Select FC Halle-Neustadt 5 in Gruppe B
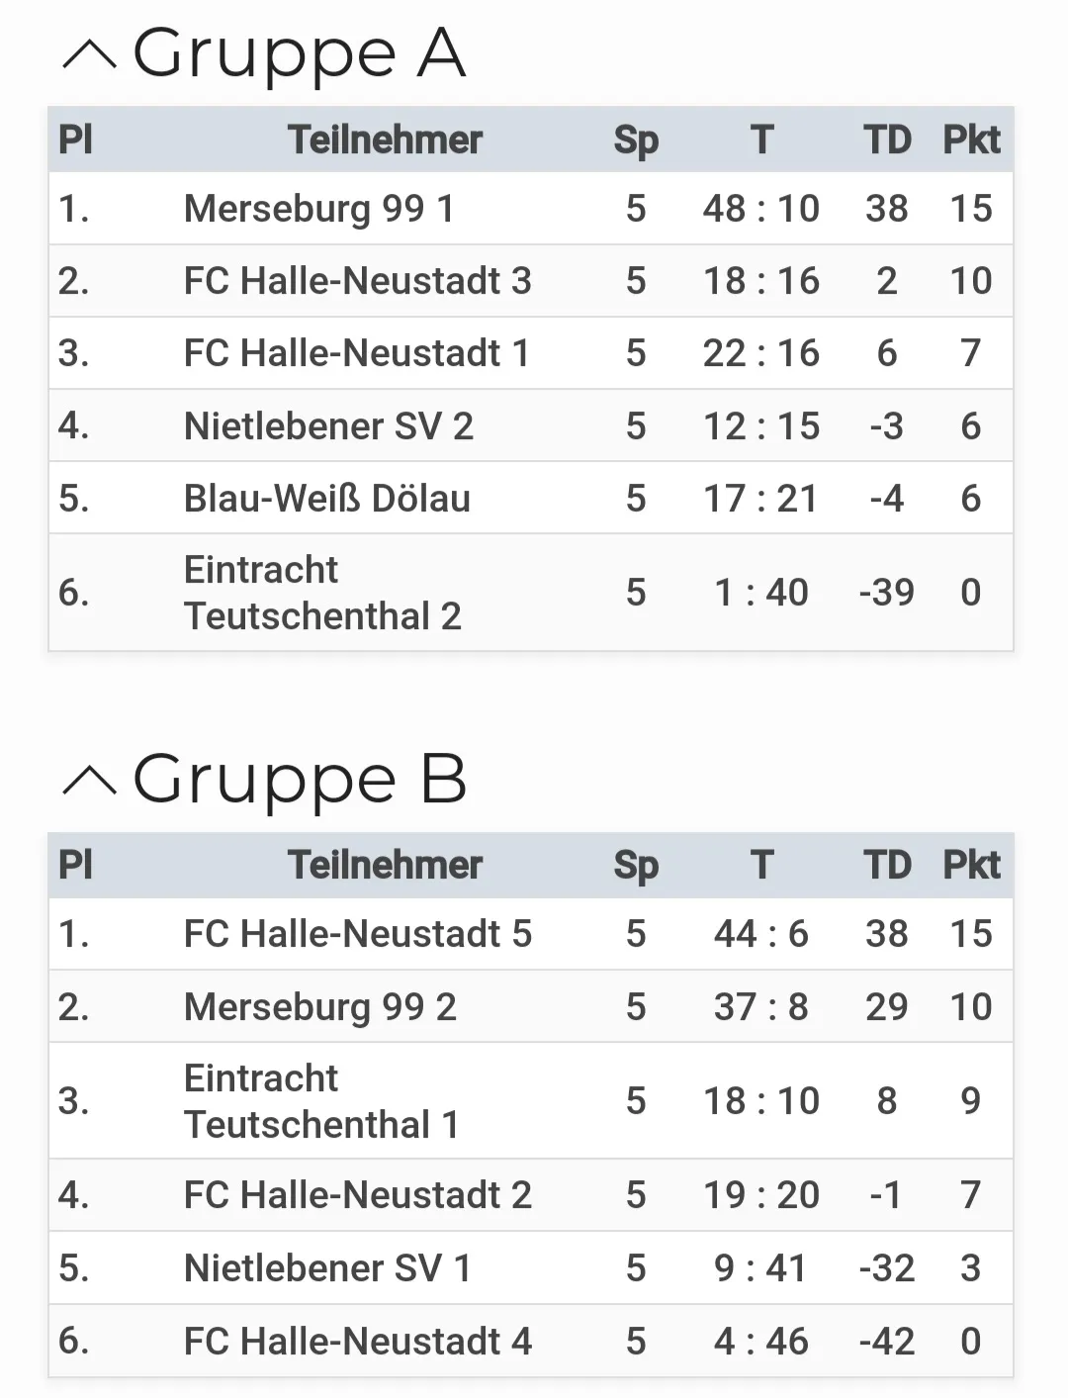This screenshot has height=1398, width=1068. [531, 934]
